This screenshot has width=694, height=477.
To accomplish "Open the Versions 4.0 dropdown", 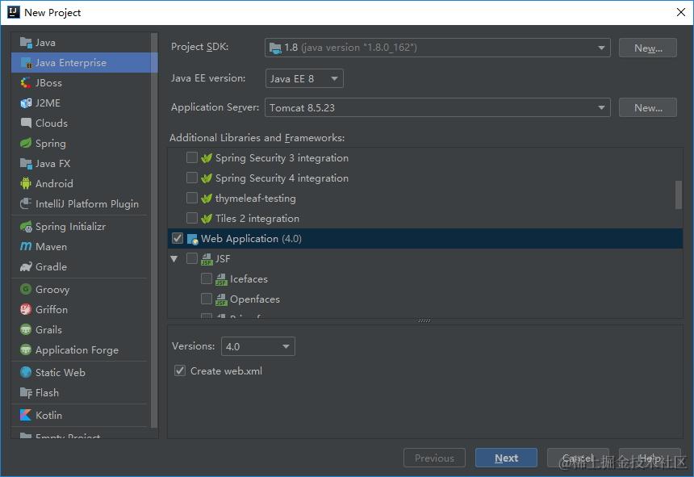I will (258, 346).
